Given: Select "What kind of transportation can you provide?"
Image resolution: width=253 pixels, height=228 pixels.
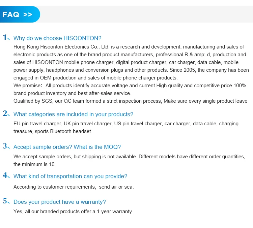Looking at the screenshot, I should 70,176.
